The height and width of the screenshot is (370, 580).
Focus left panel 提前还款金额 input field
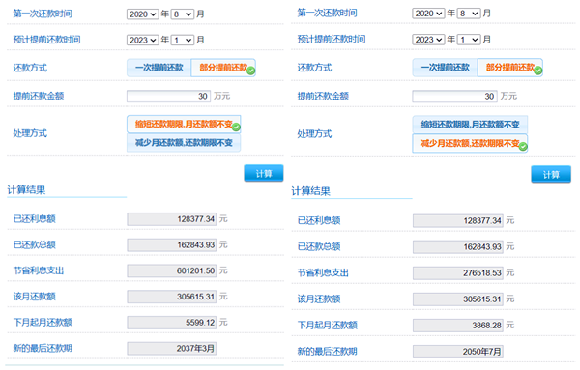tap(168, 96)
